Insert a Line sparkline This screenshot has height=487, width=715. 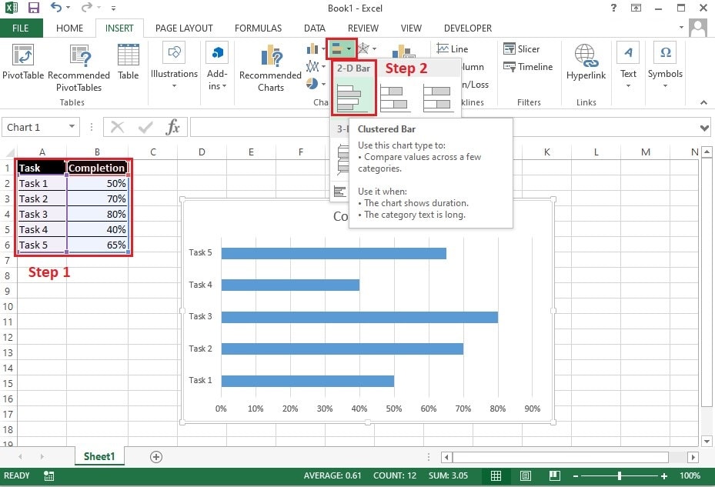(x=453, y=48)
